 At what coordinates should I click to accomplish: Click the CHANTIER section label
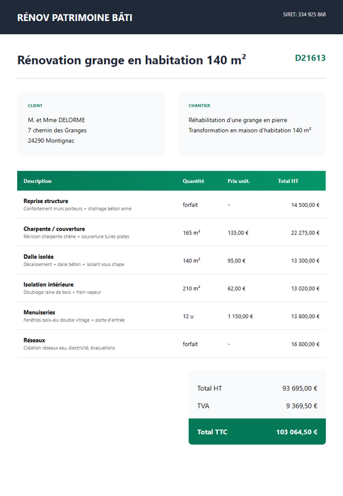pyautogui.click(x=199, y=105)
